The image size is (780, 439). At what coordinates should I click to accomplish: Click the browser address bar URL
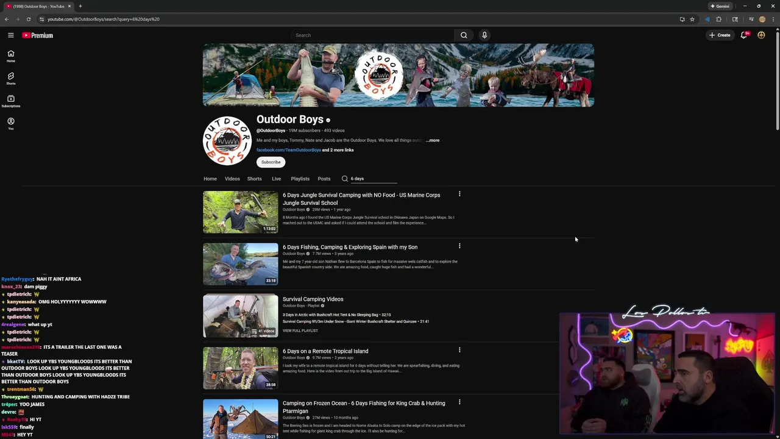click(104, 19)
